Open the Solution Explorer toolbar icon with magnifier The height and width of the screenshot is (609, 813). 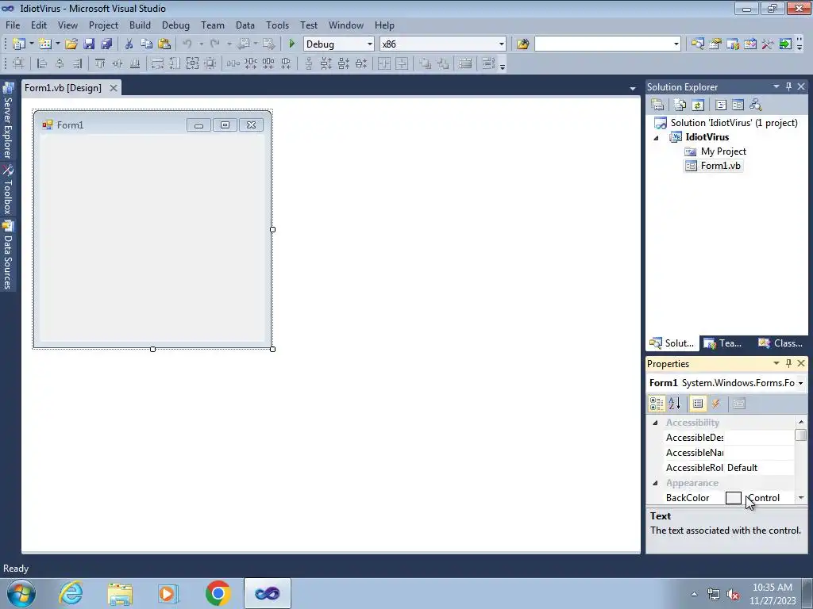click(x=697, y=44)
